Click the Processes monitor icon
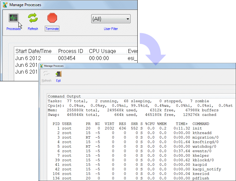The image size is (236, 181). [14, 18]
